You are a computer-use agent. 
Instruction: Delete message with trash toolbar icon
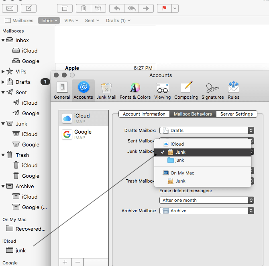click(84, 8)
